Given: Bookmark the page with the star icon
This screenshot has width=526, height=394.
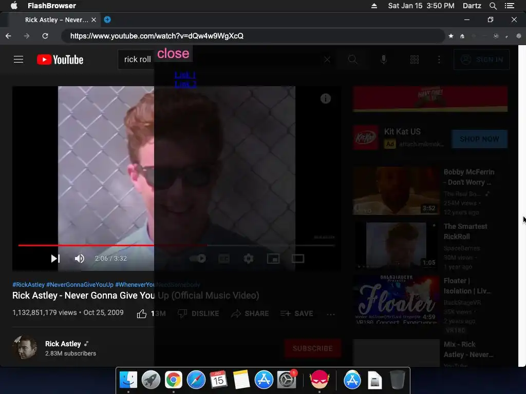Looking at the screenshot, I should coord(451,36).
